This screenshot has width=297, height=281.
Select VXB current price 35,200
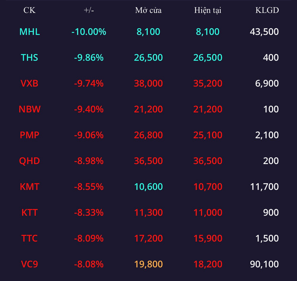click(x=208, y=83)
